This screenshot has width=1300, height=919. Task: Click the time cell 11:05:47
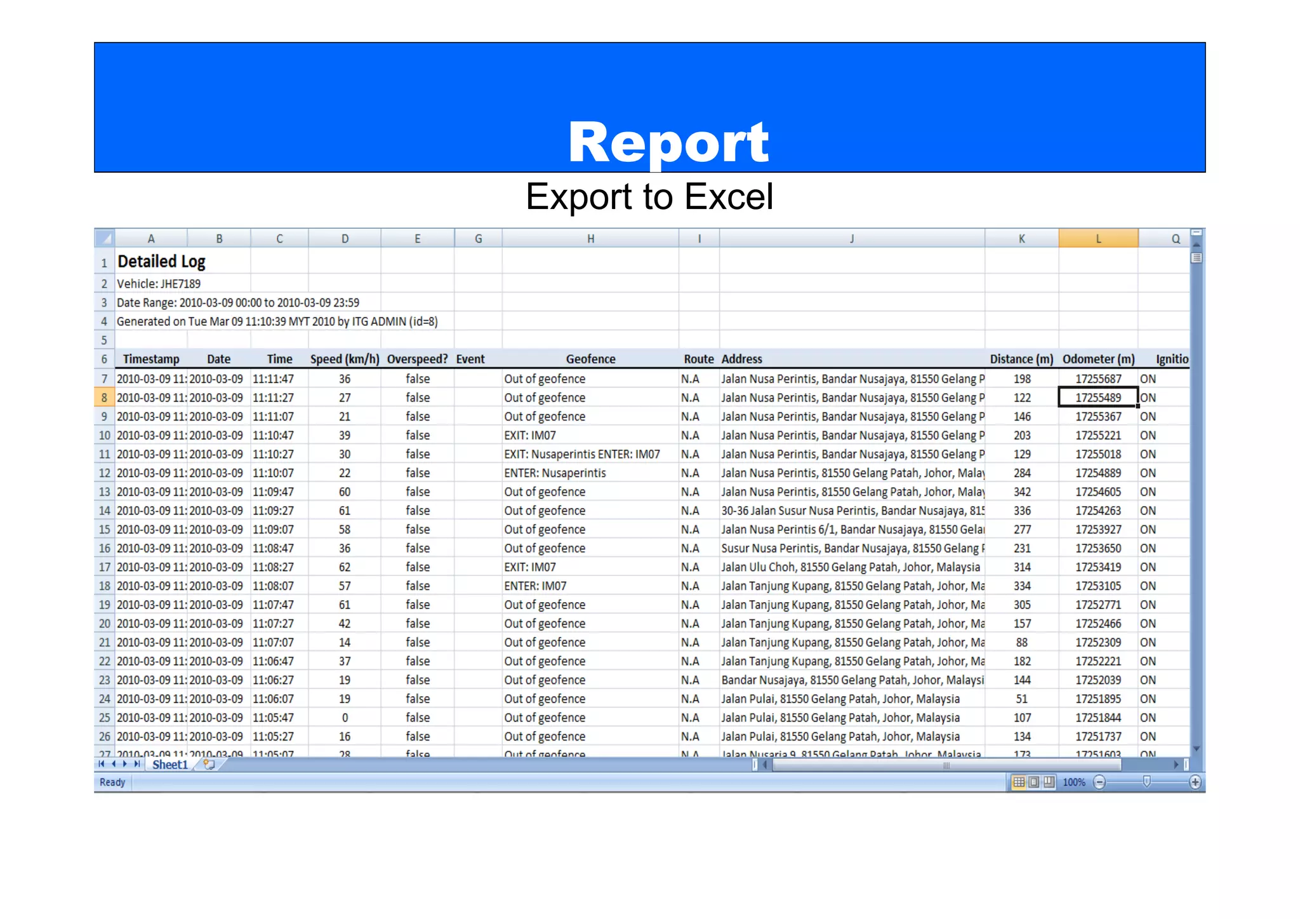click(279, 718)
